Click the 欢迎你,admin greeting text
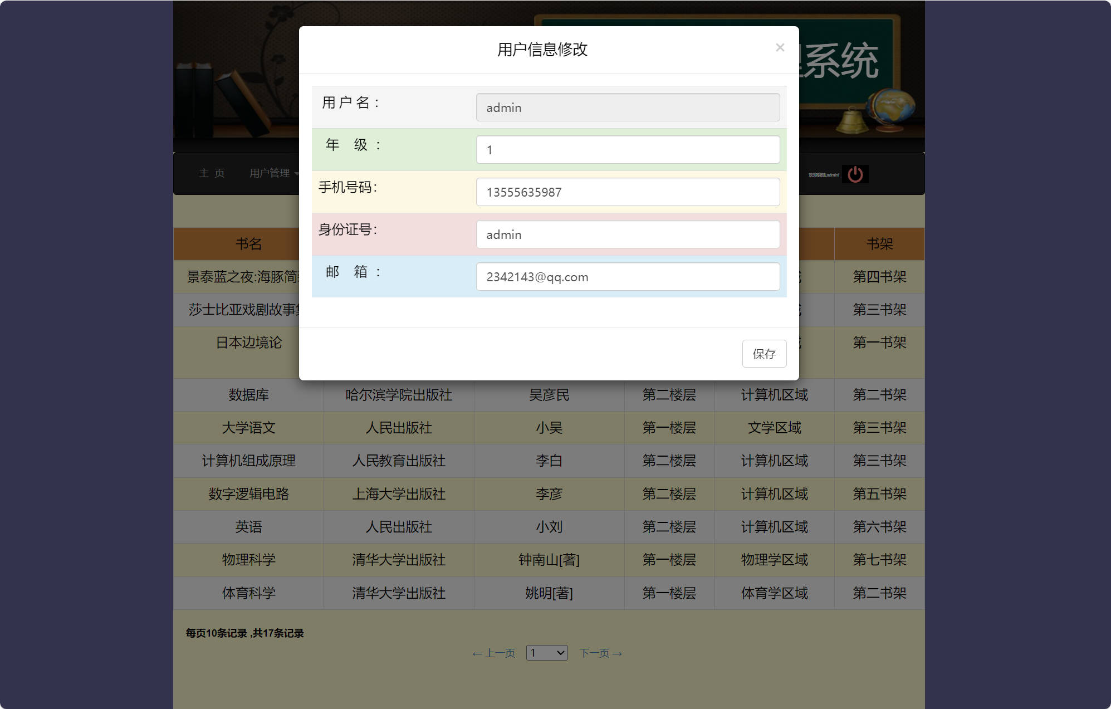The image size is (1111, 709). click(x=823, y=173)
